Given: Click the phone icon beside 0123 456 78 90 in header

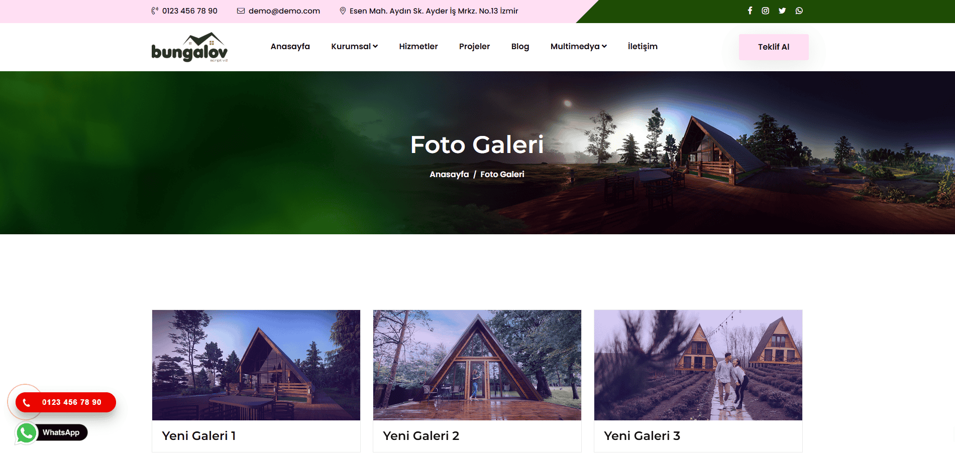Looking at the screenshot, I should click(155, 11).
